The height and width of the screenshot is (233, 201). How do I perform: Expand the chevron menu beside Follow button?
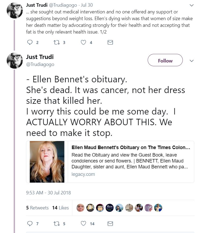coord(192,61)
